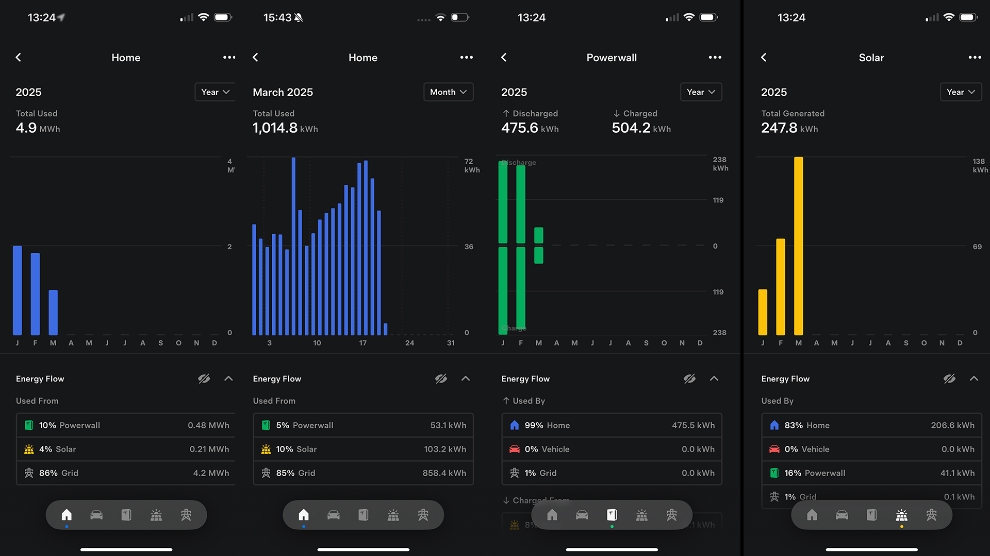The image size is (990, 556).
Task: Toggle the Energy Flow eye icon on the March 2025 screen
Action: (441, 379)
